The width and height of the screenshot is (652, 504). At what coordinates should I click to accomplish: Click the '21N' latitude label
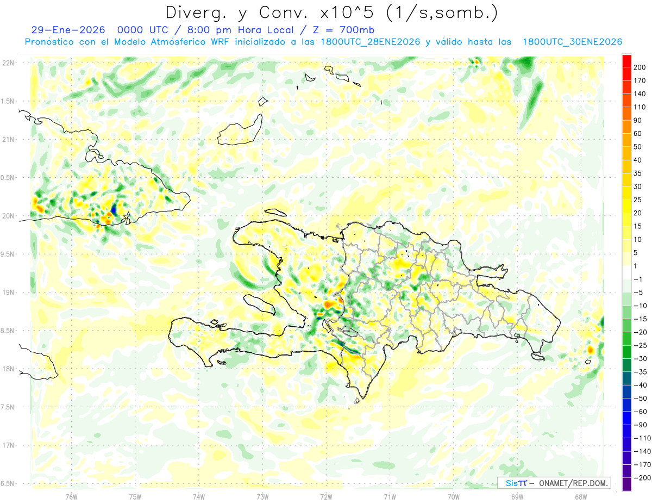8,139
